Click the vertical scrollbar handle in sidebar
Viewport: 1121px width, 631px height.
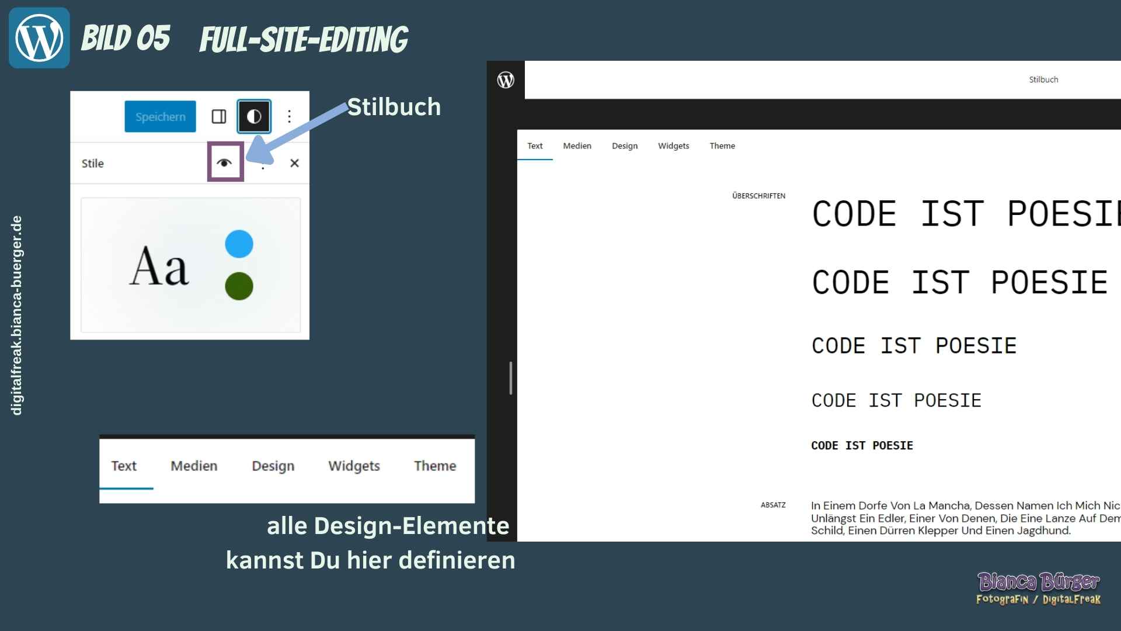tap(511, 377)
